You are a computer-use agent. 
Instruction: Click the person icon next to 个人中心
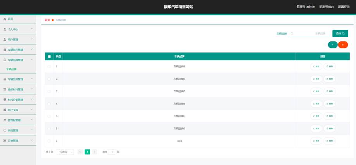click(x=5, y=29)
